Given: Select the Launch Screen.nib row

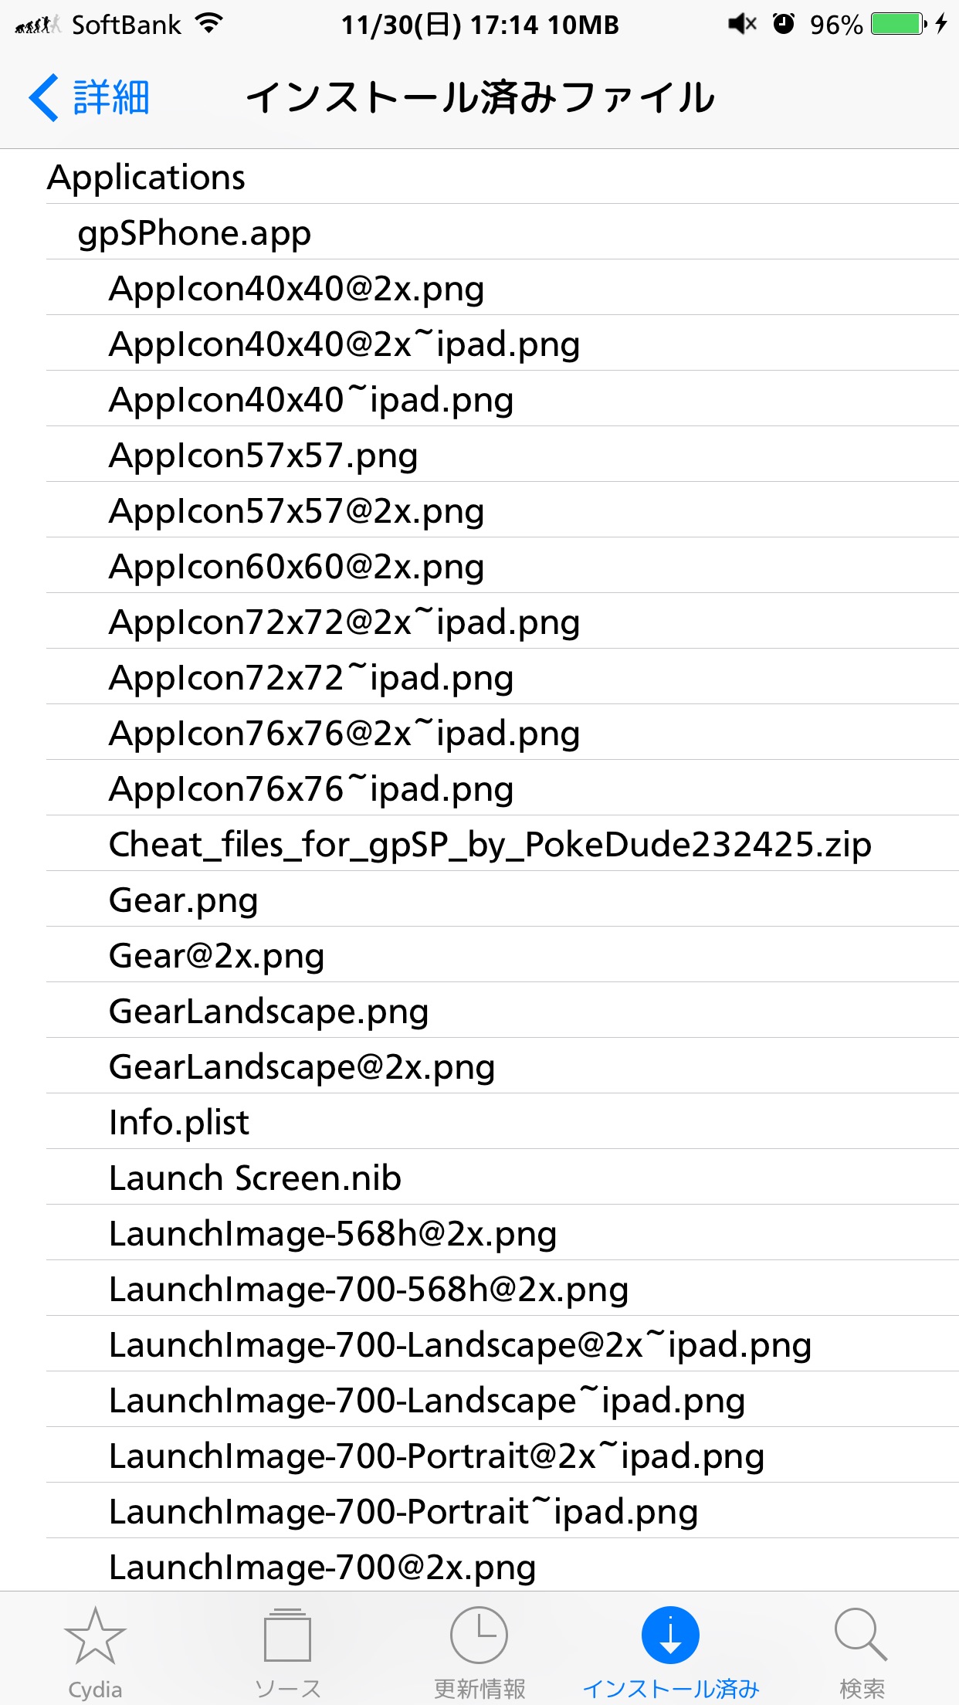Looking at the screenshot, I should pyautogui.click(x=503, y=1178).
